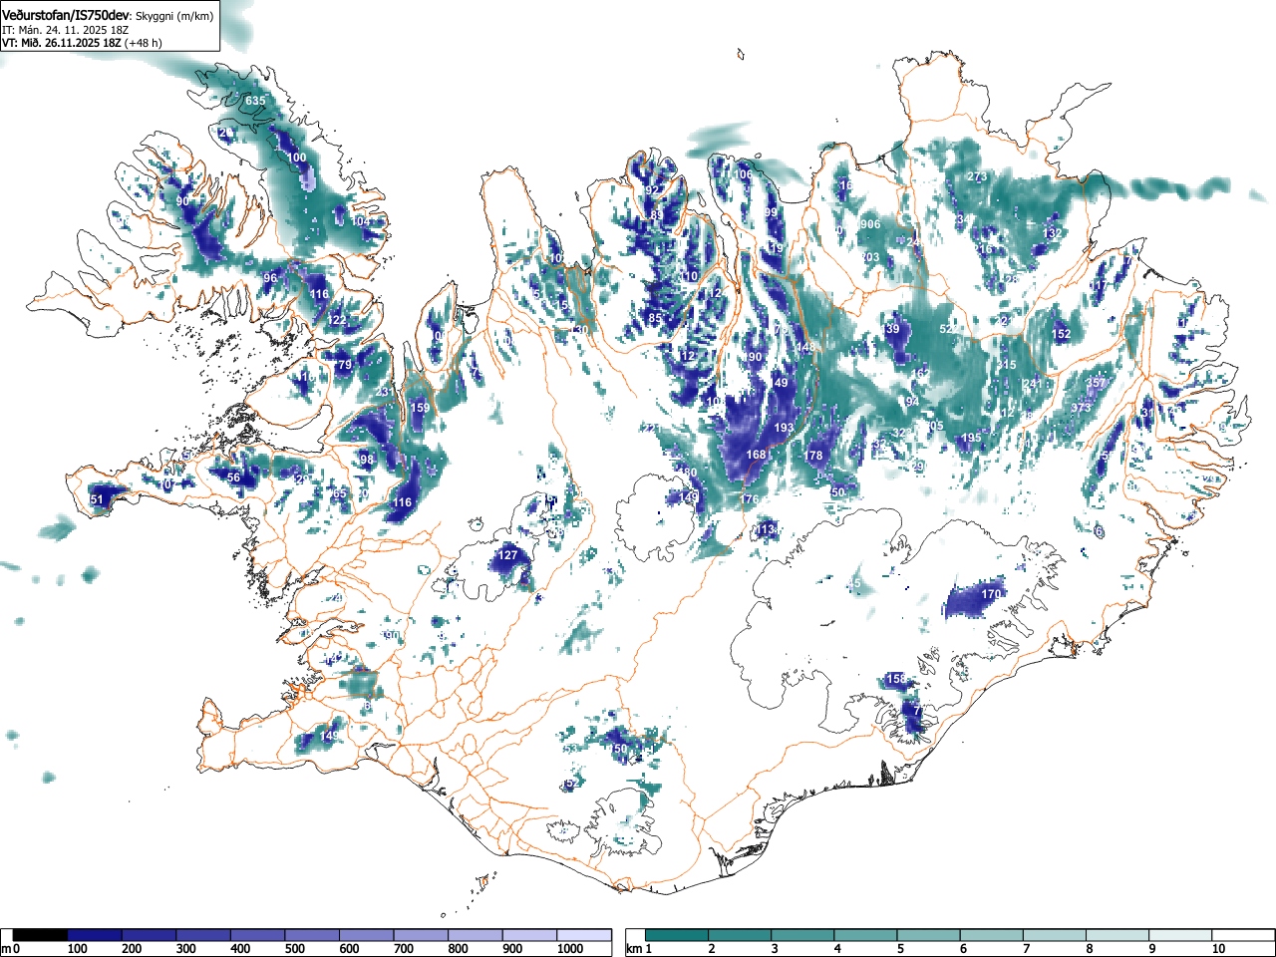Click the legend segment between 700 and 800 m
1276x957 pixels.
(421, 935)
